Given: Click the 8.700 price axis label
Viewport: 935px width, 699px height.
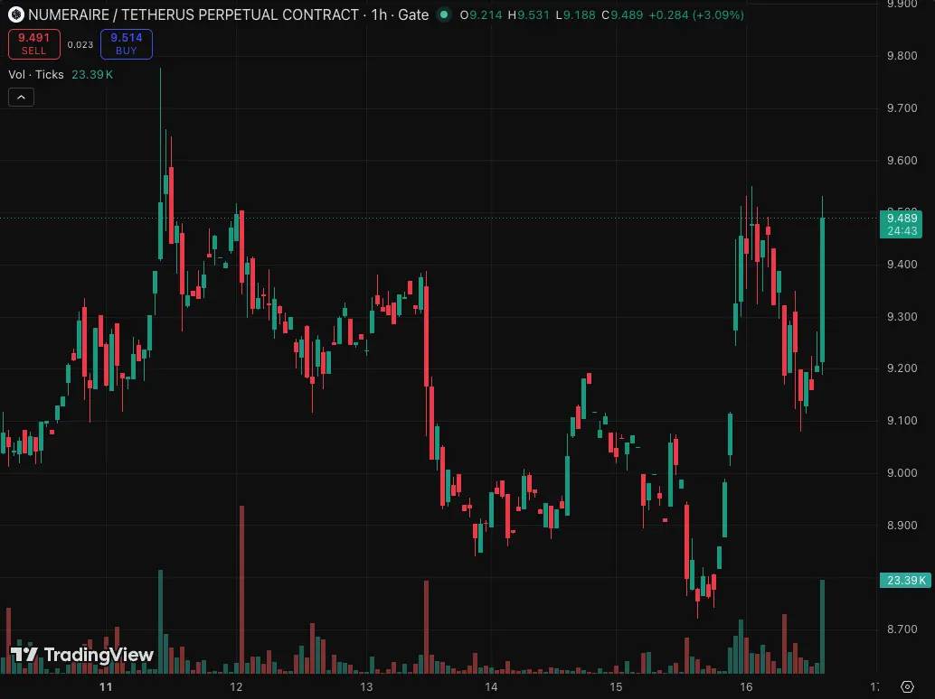Looking at the screenshot, I should click(x=902, y=629).
